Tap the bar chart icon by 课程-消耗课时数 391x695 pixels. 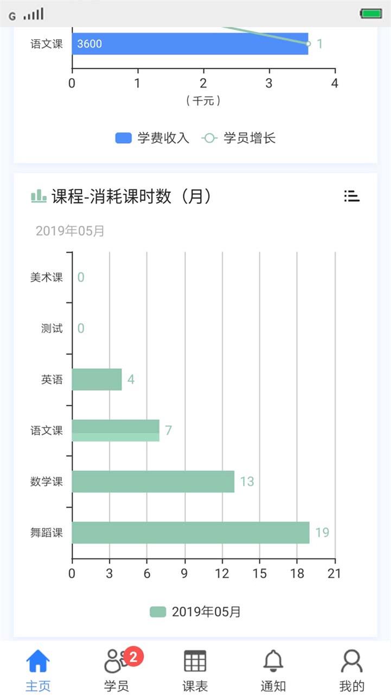click(x=39, y=196)
